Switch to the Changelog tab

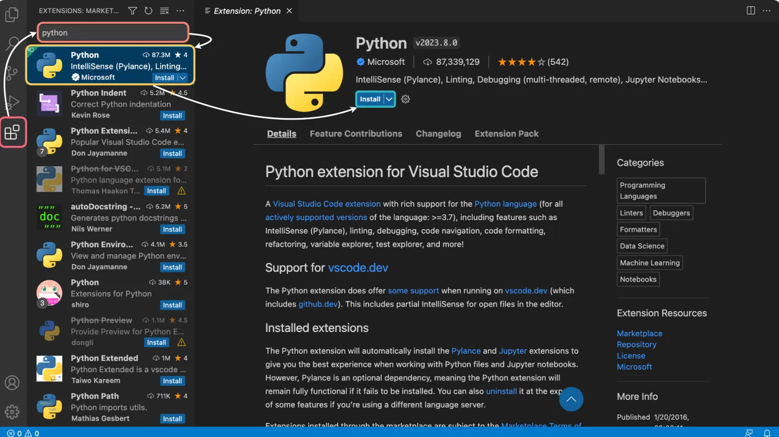coord(438,134)
